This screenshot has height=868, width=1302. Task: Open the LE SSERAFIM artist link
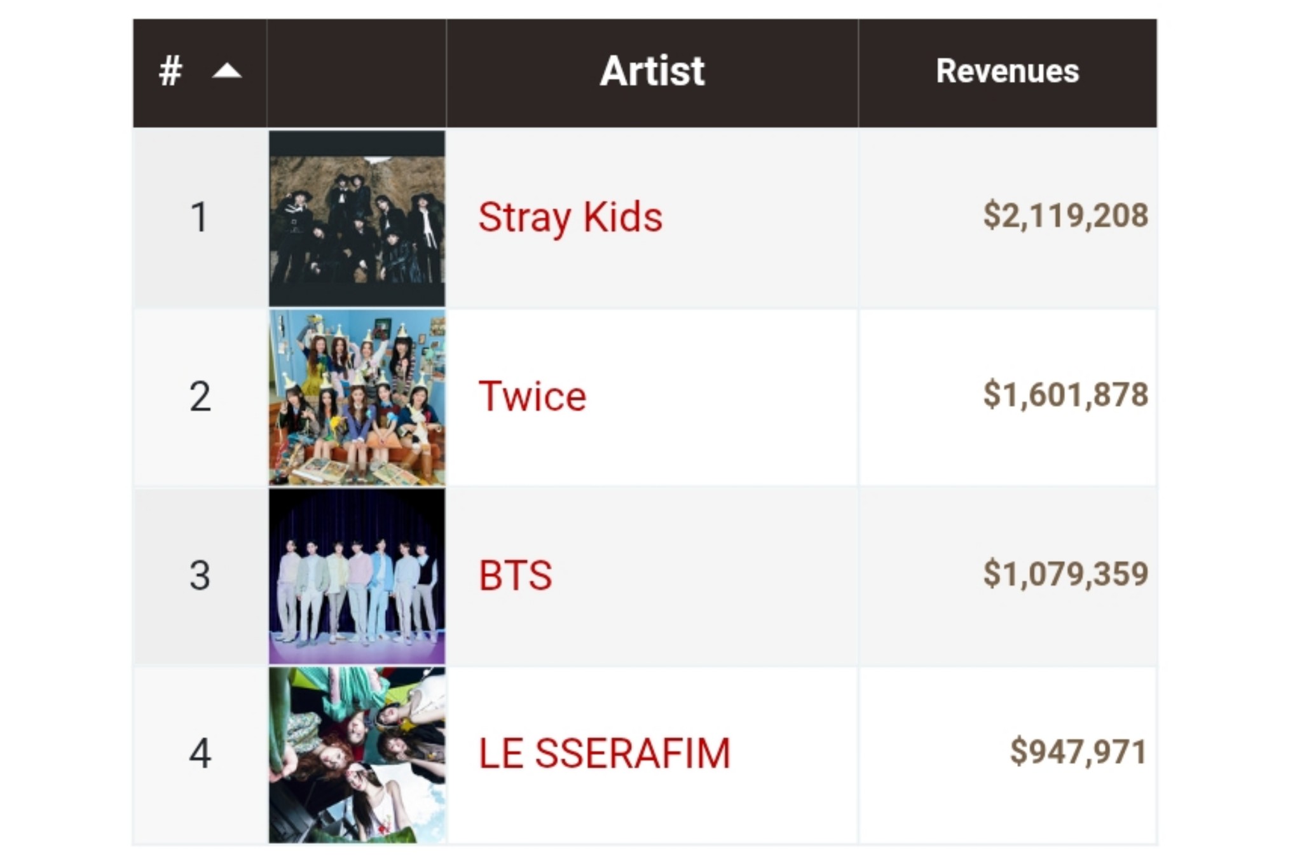(604, 754)
